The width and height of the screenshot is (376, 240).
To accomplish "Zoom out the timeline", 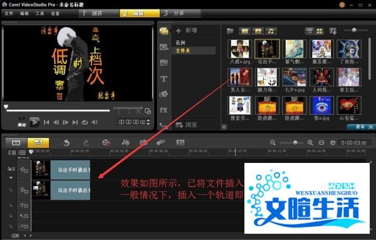I will (x=273, y=143).
